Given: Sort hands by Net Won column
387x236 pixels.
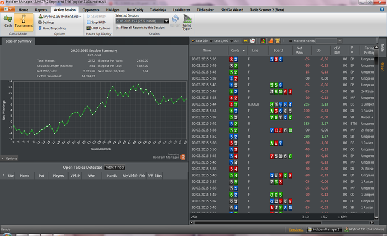Looking at the screenshot, I should click(x=300, y=50).
